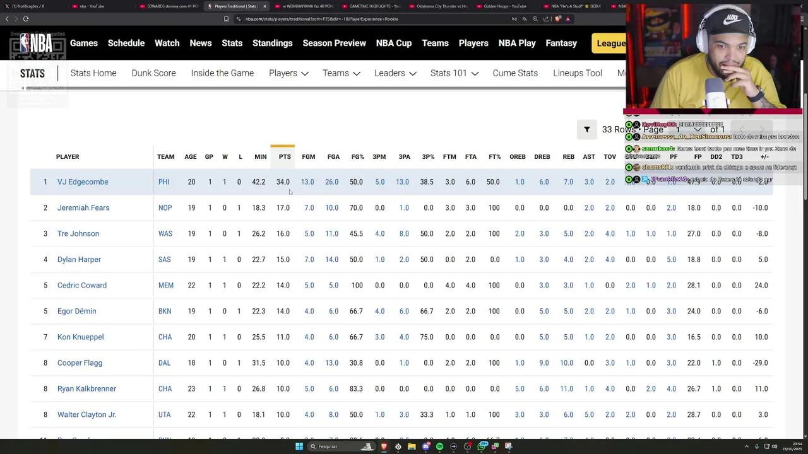The width and height of the screenshot is (808, 454).
Task: Open Walter Clayton Jr.'s player page
Action: tap(86, 414)
